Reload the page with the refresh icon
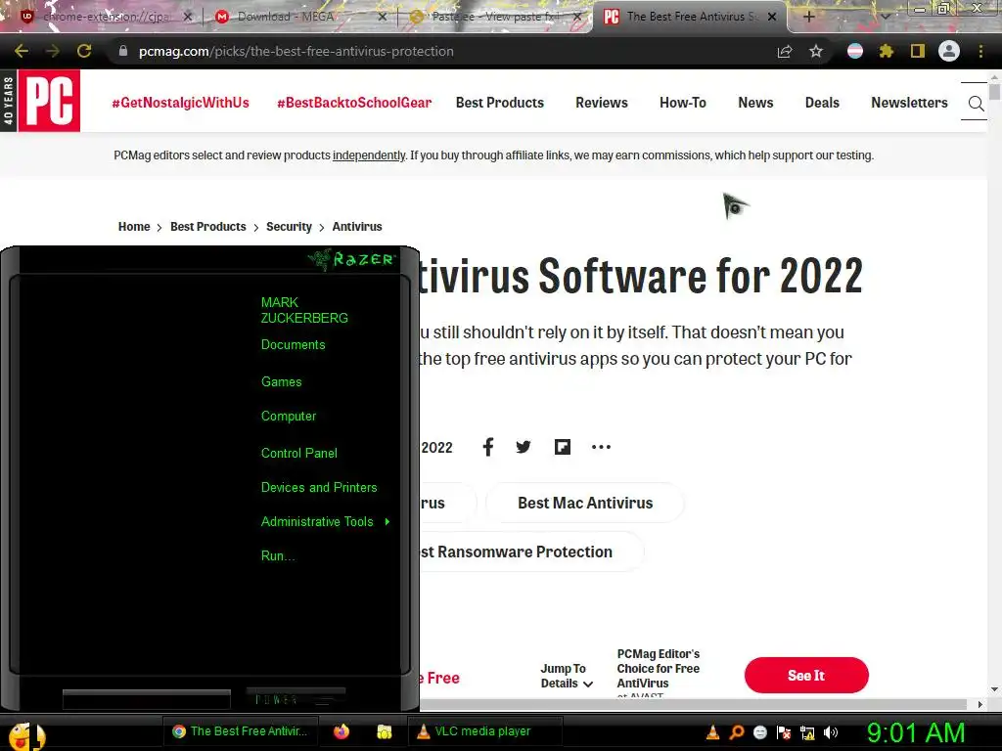Image resolution: width=1002 pixels, height=751 pixels. [84, 51]
